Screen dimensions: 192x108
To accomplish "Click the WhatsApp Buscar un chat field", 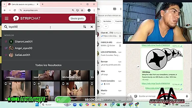I will [110, 15].
